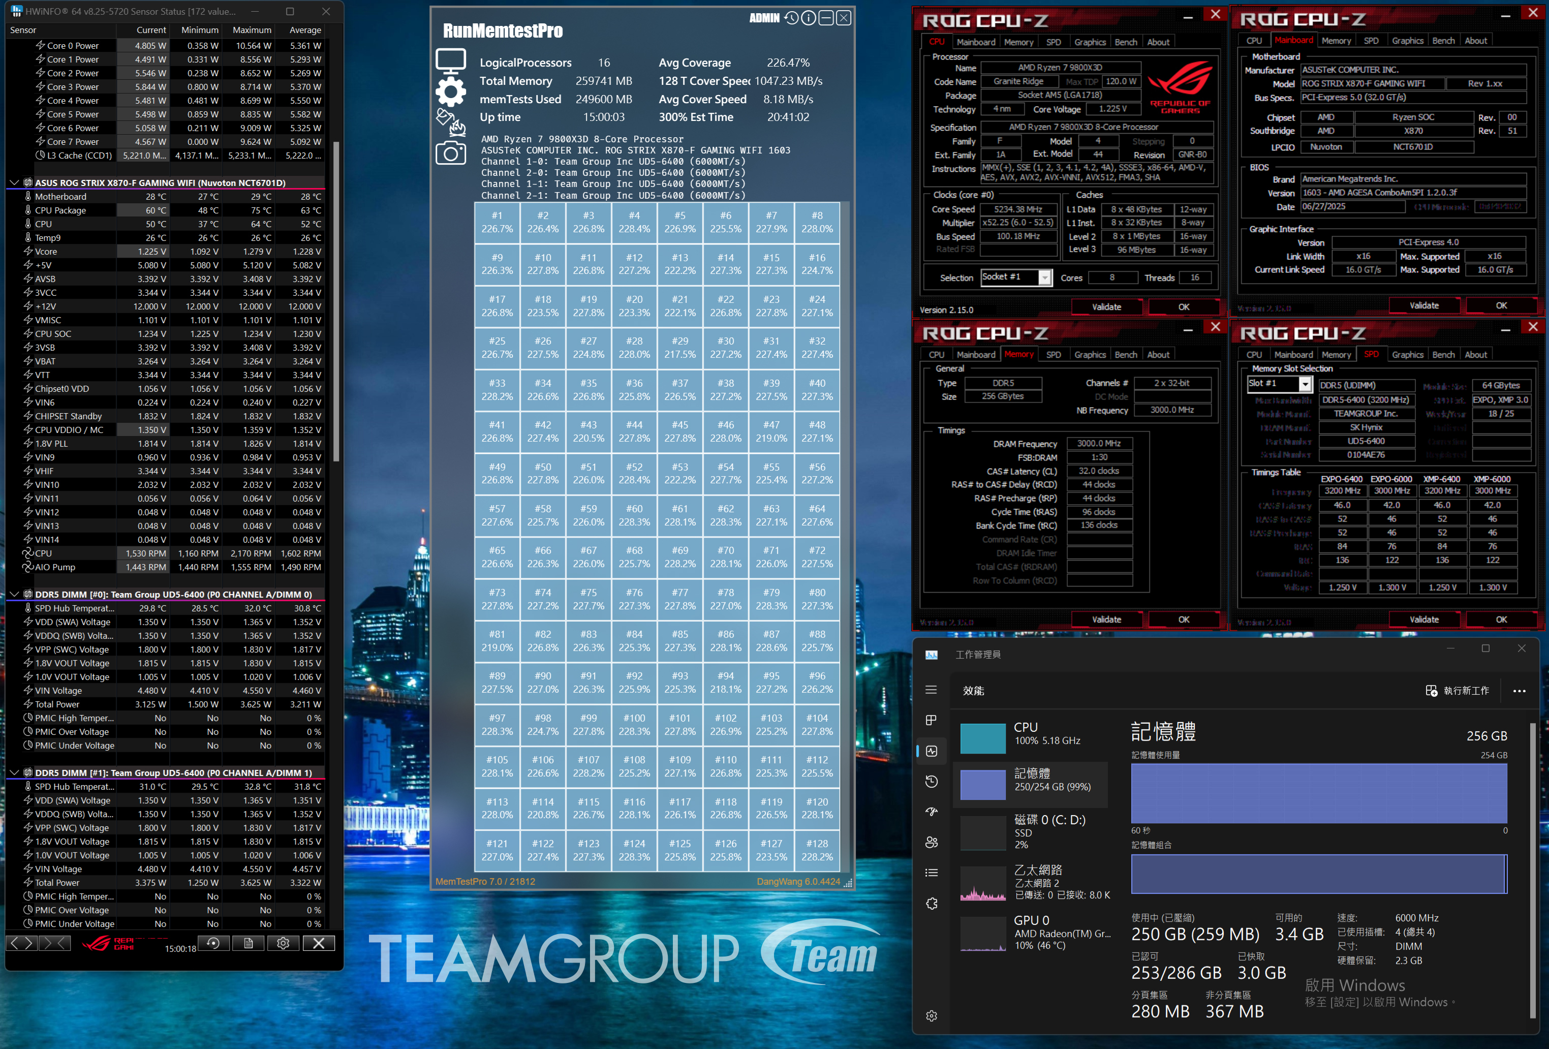Switch to the Graphics tab in CPU-Z
Image resolution: width=1549 pixels, height=1049 pixels.
1090,41
